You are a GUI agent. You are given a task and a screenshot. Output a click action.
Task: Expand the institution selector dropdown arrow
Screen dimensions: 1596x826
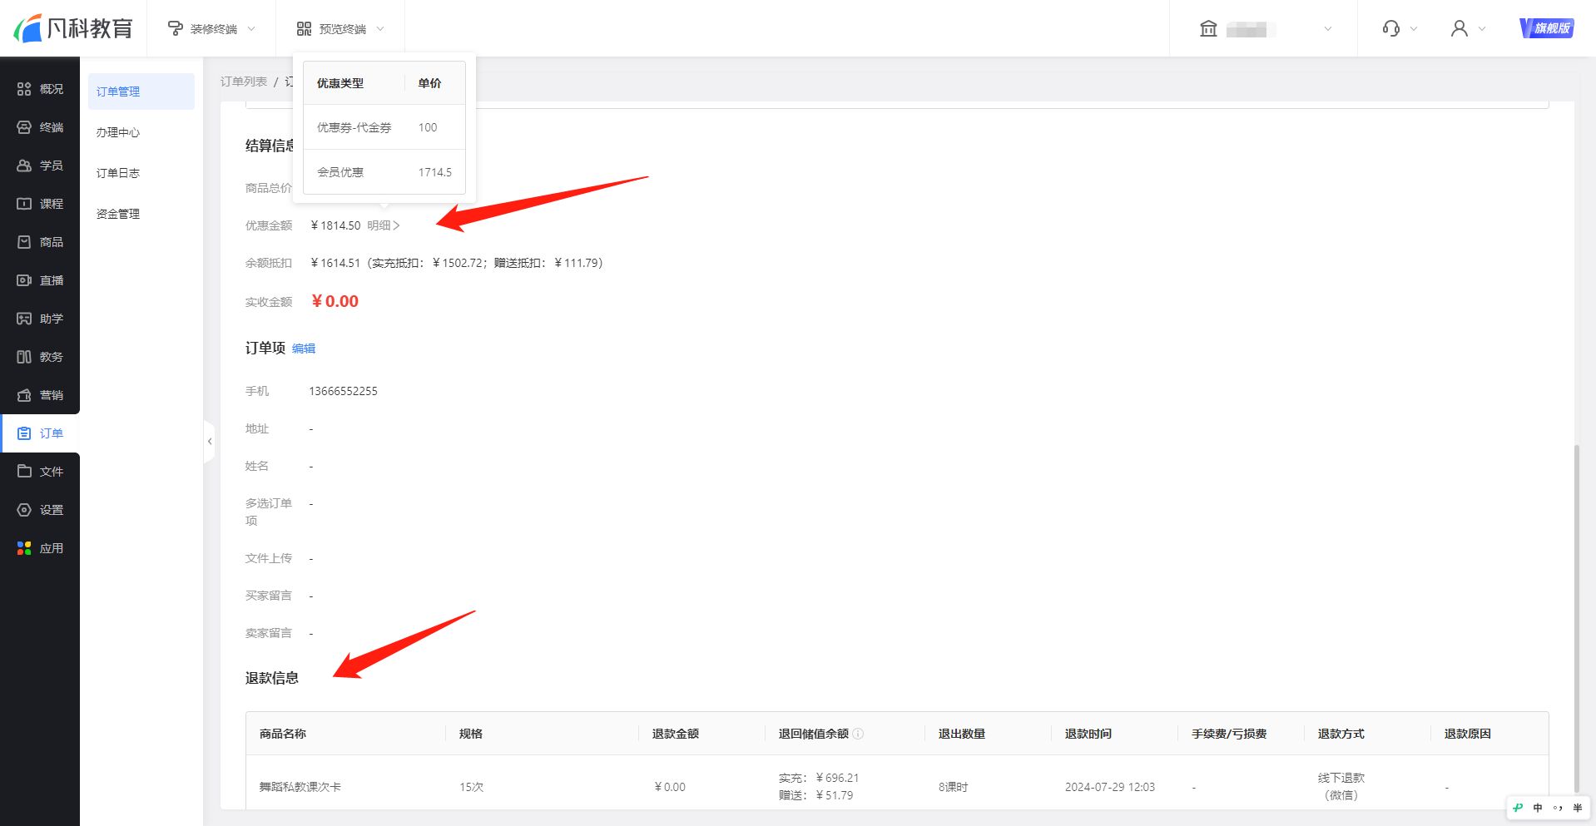tap(1328, 29)
